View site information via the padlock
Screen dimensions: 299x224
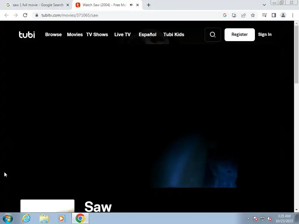point(37,15)
